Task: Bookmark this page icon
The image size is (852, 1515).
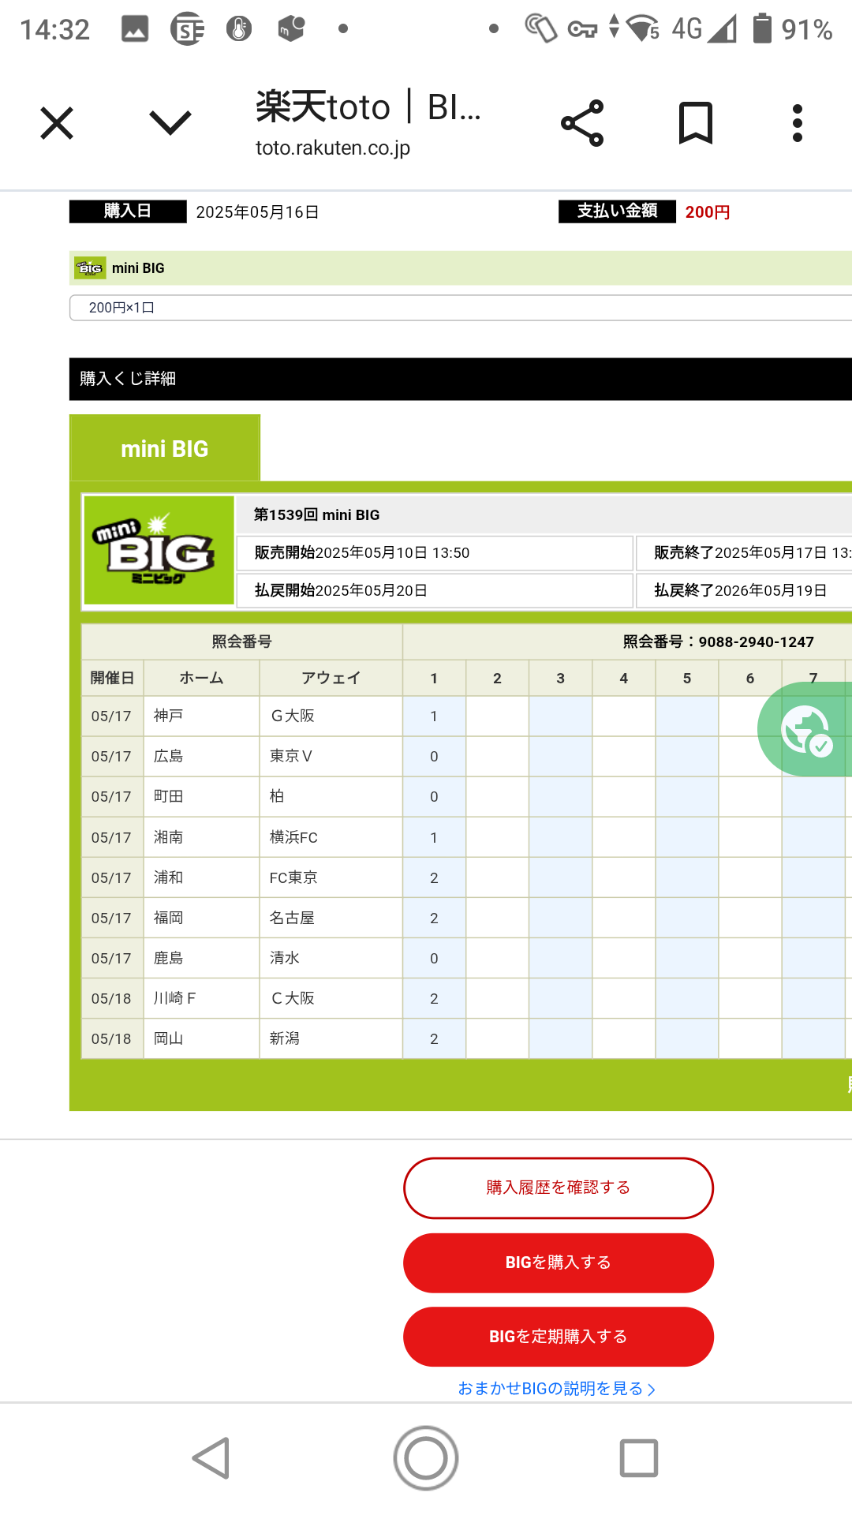Action: 695,123
